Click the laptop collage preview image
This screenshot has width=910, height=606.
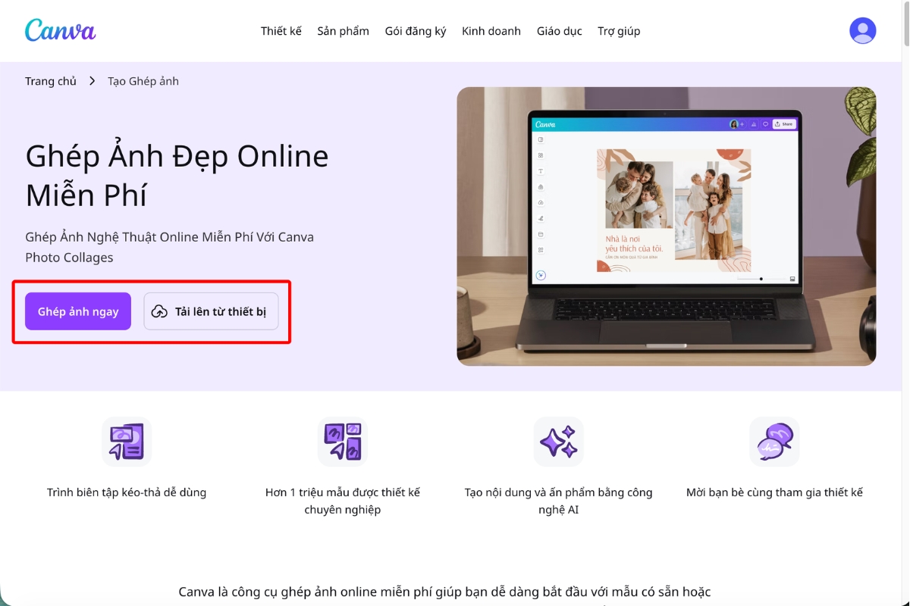pyautogui.click(x=667, y=226)
